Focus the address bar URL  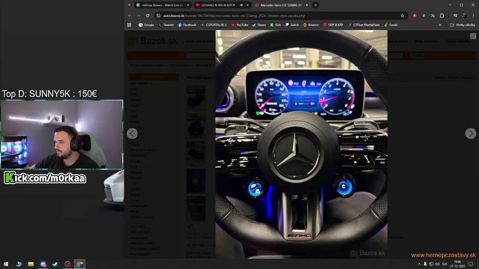234,16
